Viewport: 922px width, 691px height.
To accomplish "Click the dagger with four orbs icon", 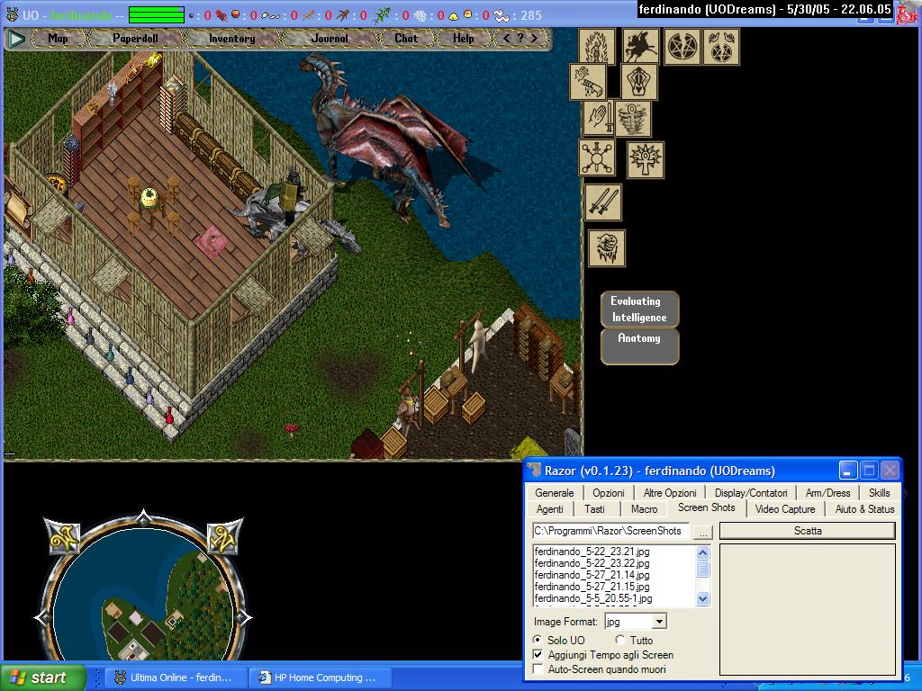I will click(597, 157).
